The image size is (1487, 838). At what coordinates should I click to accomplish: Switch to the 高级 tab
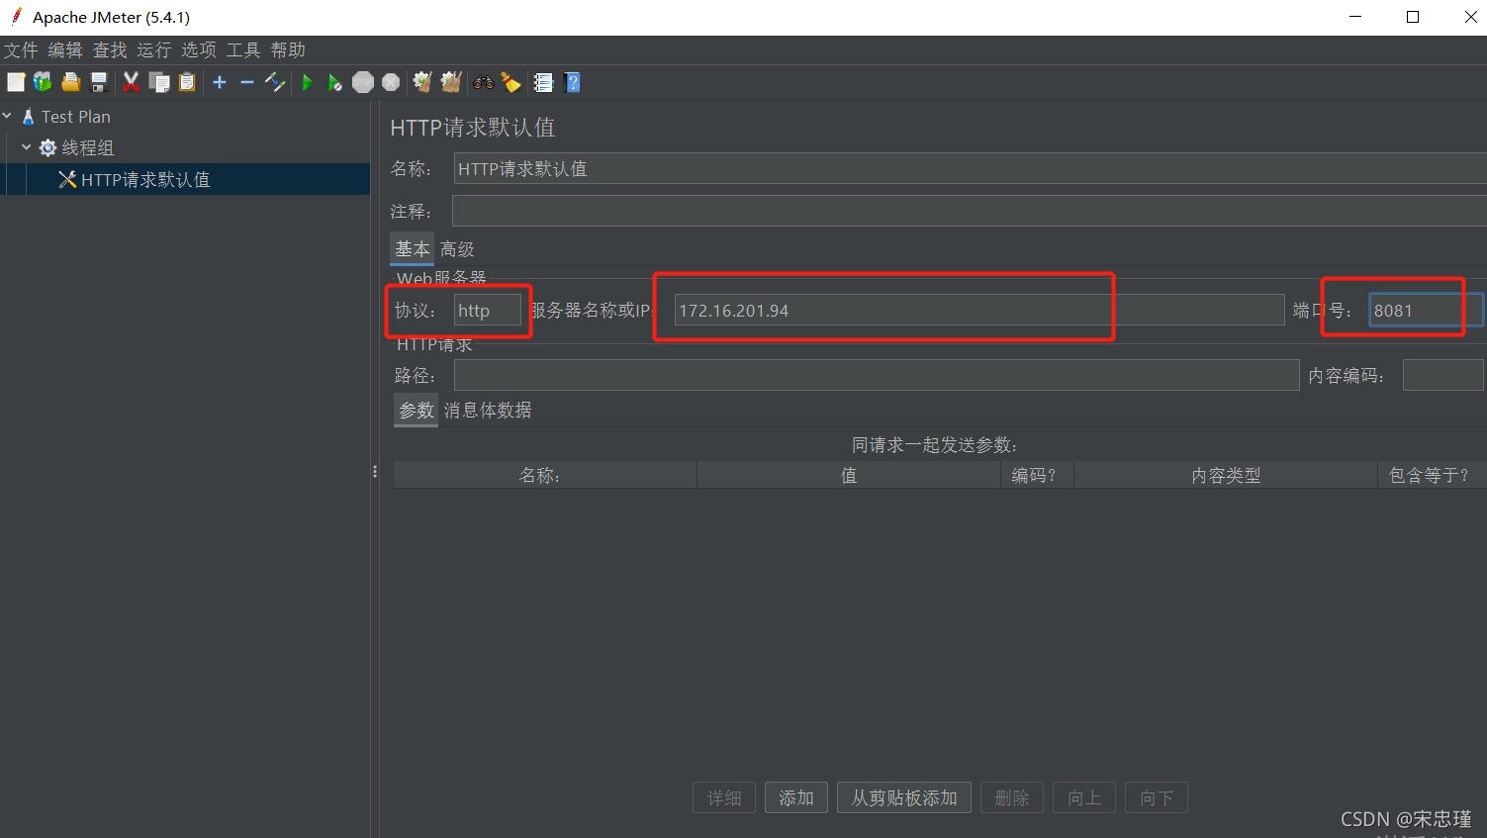[x=457, y=249]
